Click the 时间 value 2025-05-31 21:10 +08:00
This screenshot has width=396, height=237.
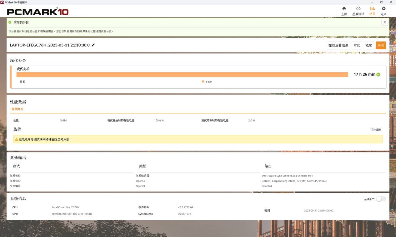pos(318,210)
